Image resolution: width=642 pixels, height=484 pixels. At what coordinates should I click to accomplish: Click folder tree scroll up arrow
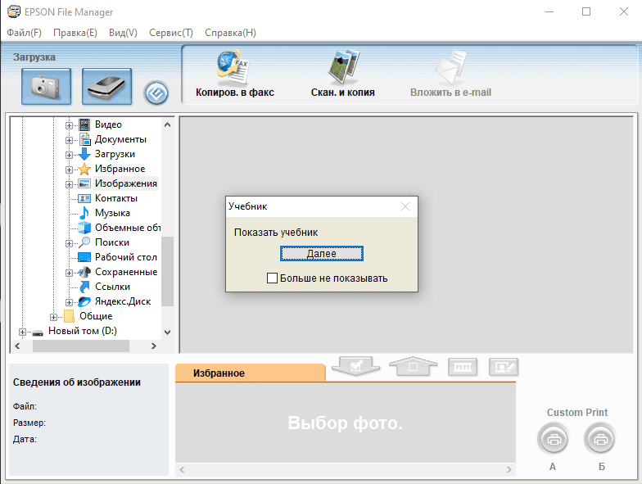(167, 124)
